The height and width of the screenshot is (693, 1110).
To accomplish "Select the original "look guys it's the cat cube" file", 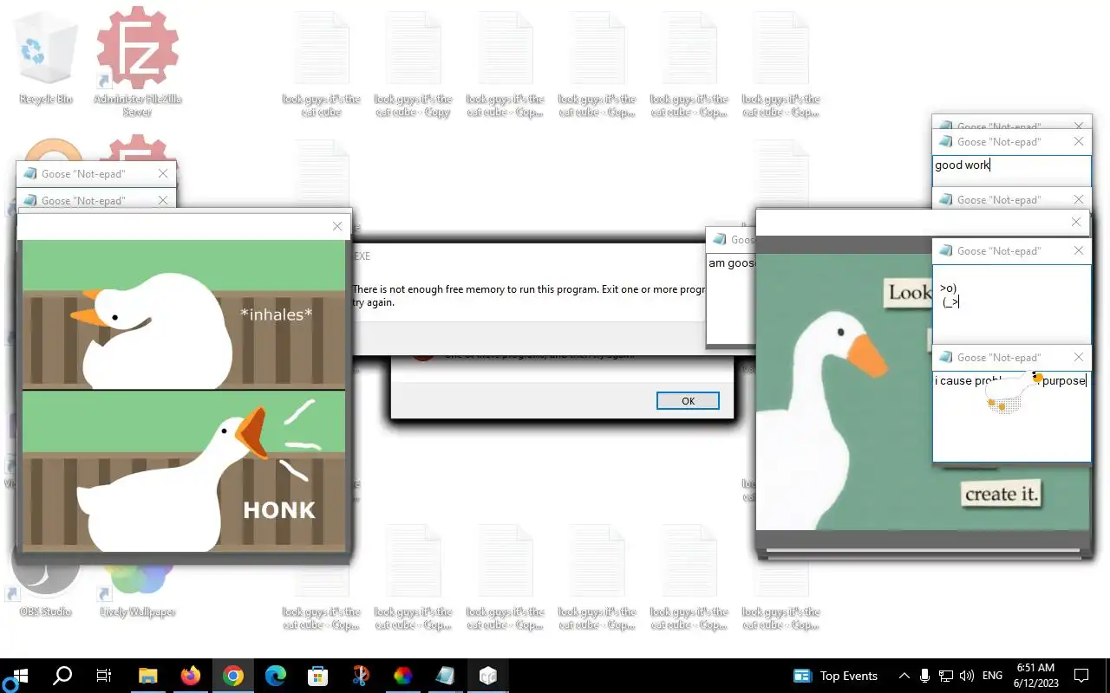I will (322, 65).
